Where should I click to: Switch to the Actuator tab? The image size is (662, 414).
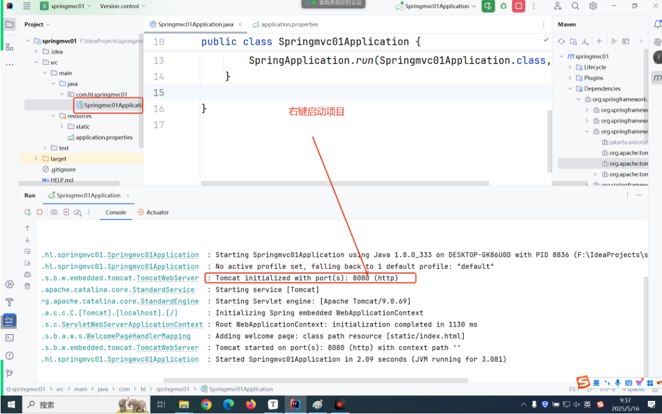point(153,213)
